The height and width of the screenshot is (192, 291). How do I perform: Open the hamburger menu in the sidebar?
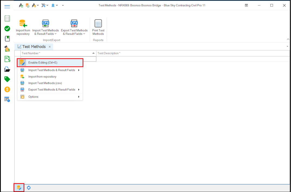(7, 7)
